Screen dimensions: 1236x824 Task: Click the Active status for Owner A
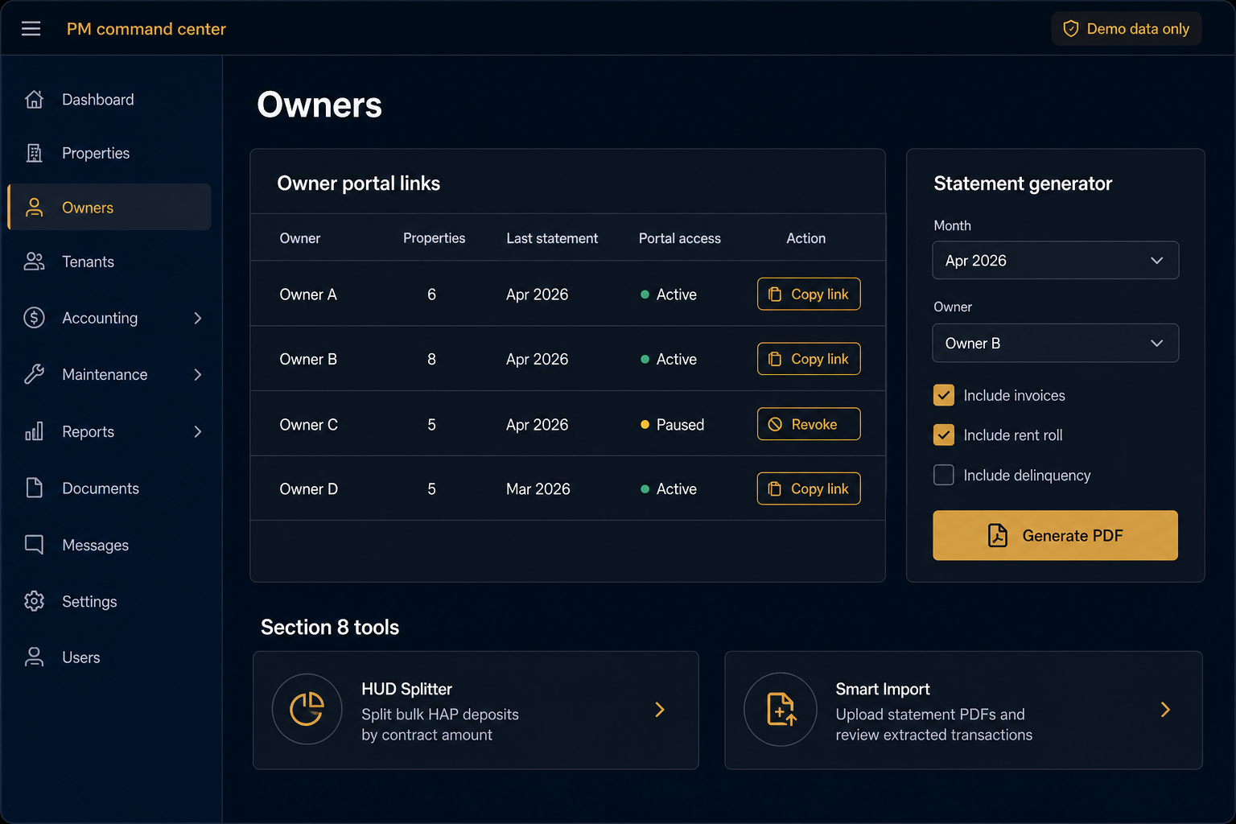669,295
